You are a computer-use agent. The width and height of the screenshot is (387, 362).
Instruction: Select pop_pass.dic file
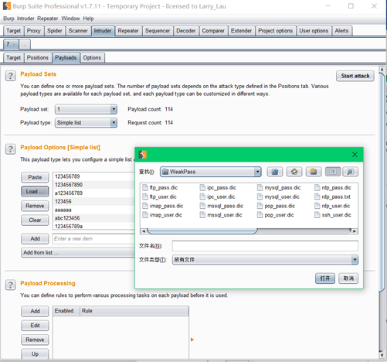[277, 206]
